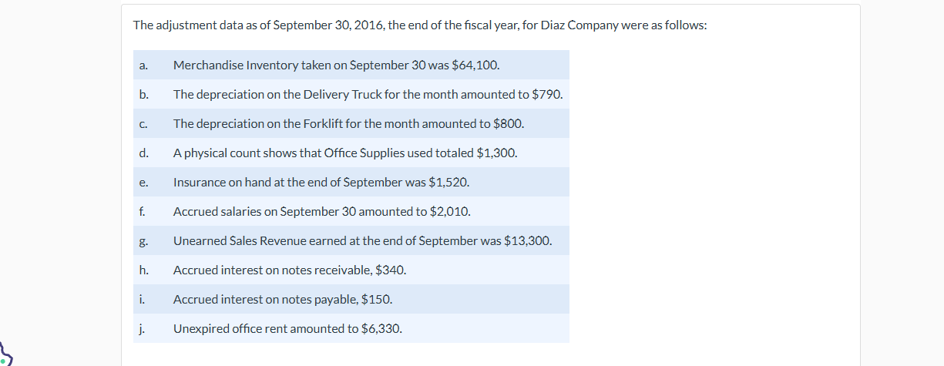Select the Forklift depreciation $800 row
This screenshot has height=366, width=944.
(351, 123)
